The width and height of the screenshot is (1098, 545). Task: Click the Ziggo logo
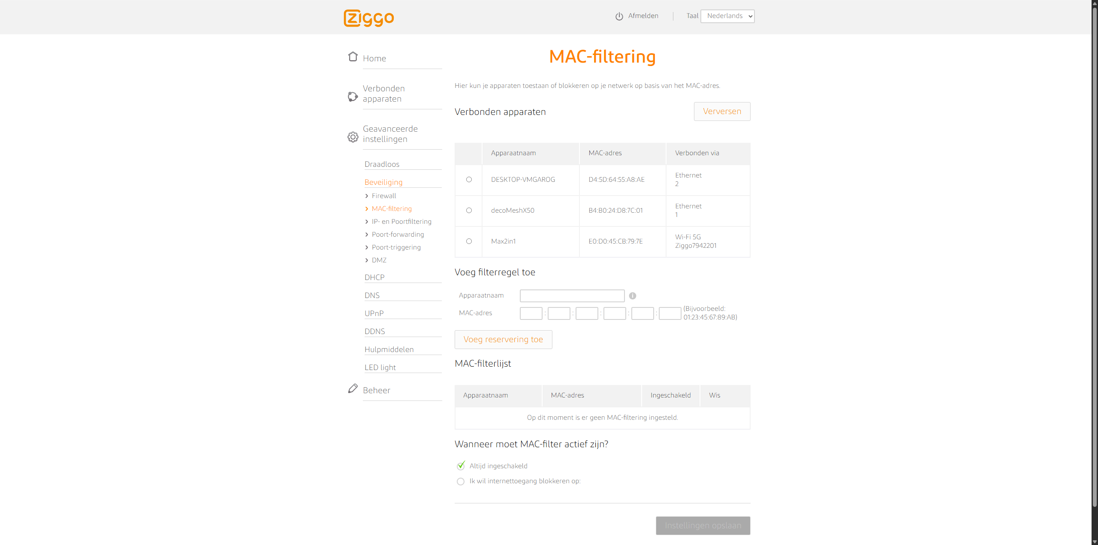coord(368,18)
